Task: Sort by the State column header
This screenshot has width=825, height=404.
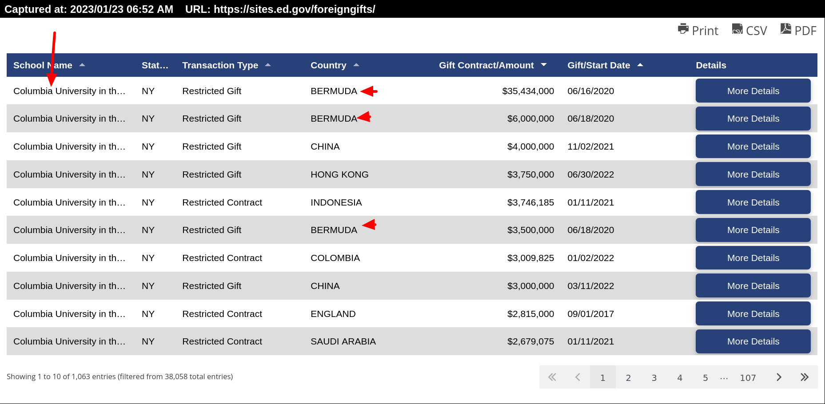Action: click(x=155, y=65)
